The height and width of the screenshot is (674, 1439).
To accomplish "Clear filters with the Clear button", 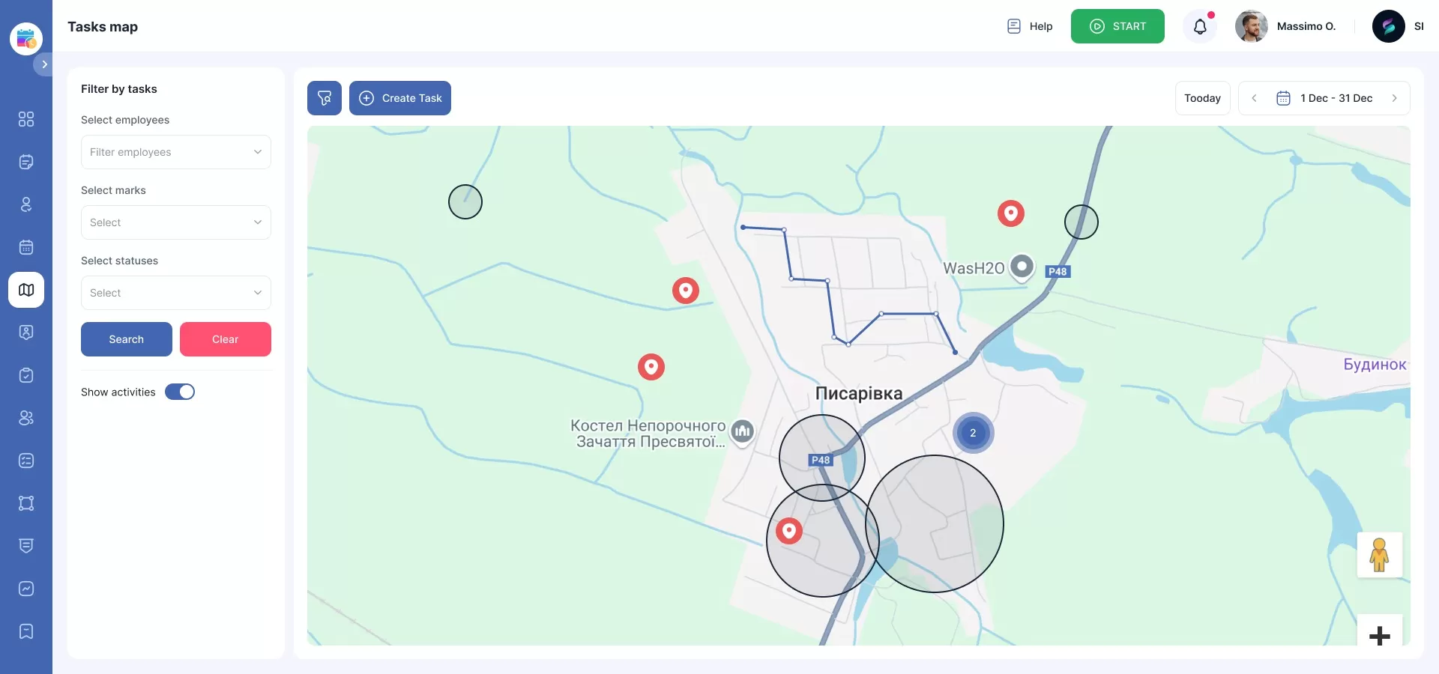I will coord(225,339).
